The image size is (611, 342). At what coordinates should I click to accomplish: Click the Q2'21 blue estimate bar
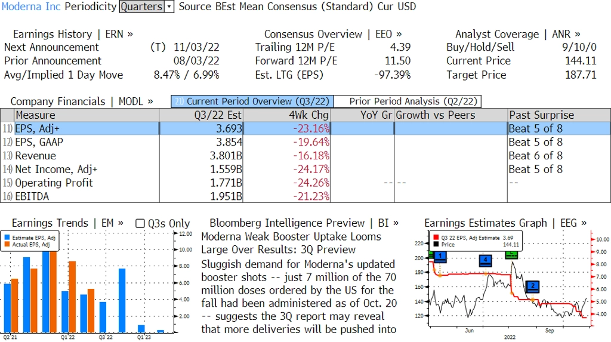(7, 308)
